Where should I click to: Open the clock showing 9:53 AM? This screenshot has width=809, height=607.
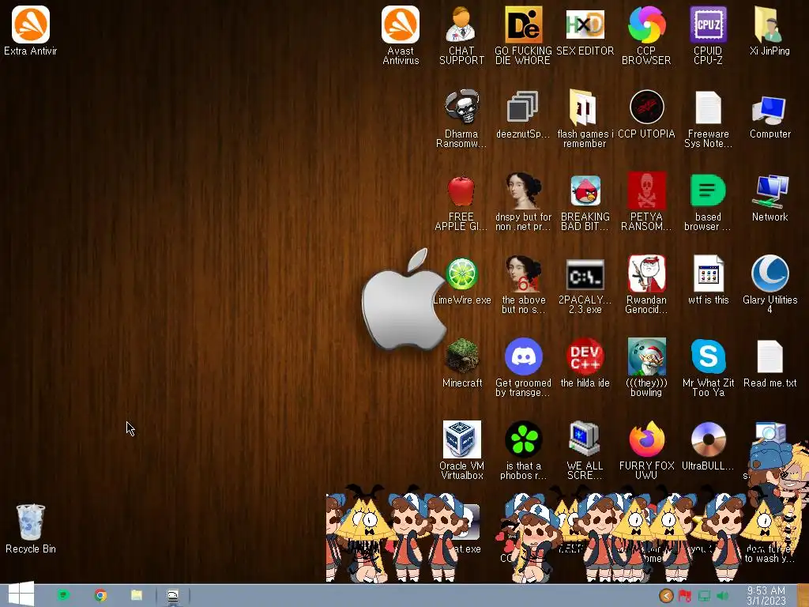766,596
